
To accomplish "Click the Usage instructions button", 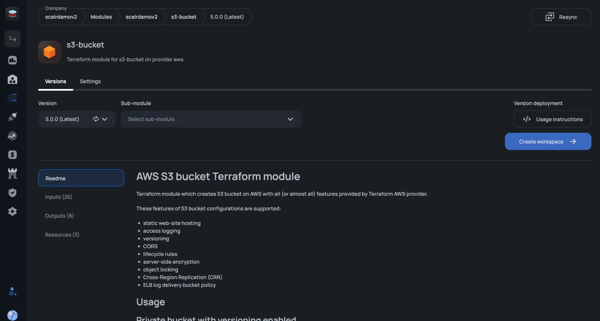I will coord(552,119).
